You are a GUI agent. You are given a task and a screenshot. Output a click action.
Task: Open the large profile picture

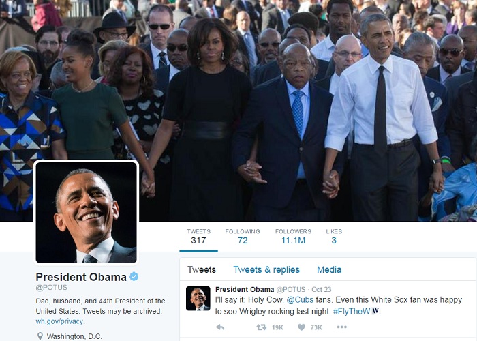click(x=86, y=213)
